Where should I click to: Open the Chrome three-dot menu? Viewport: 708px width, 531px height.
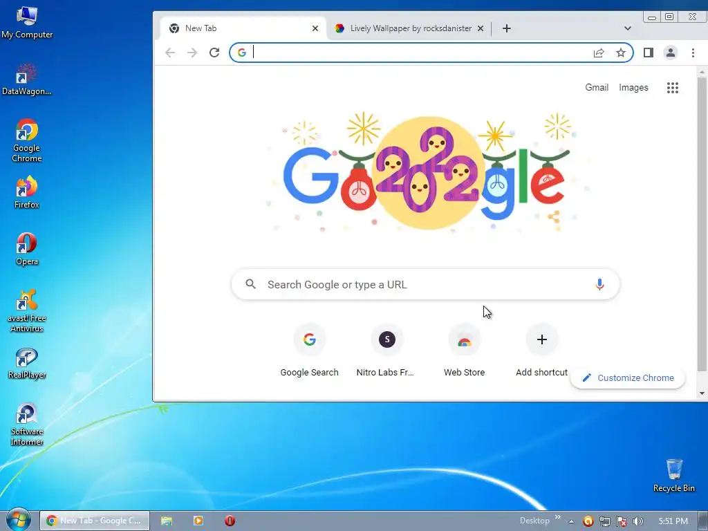[693, 53]
